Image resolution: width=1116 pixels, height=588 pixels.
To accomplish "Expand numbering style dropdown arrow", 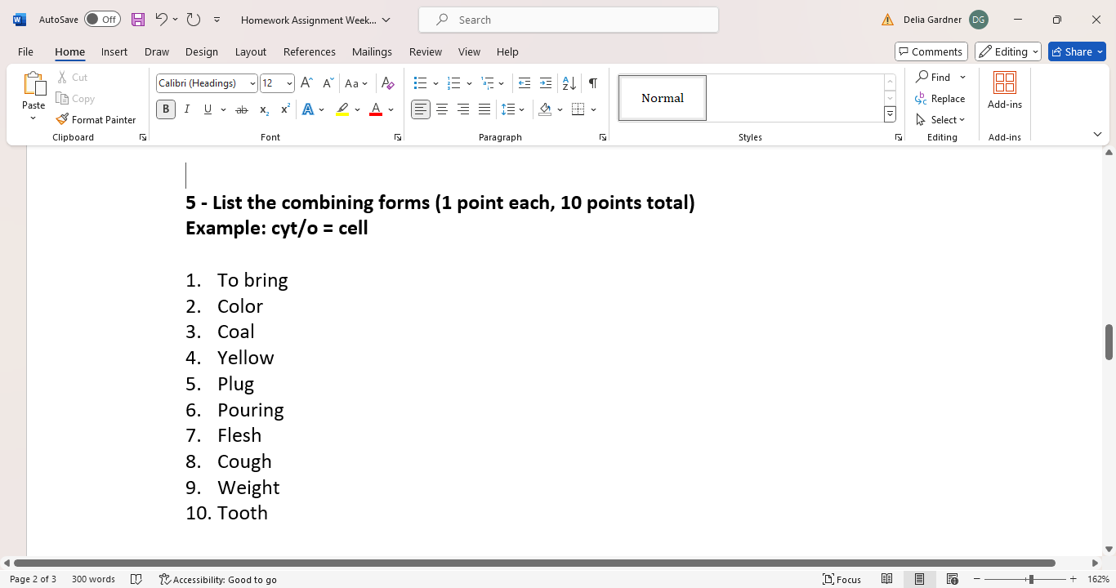I will click(x=469, y=83).
